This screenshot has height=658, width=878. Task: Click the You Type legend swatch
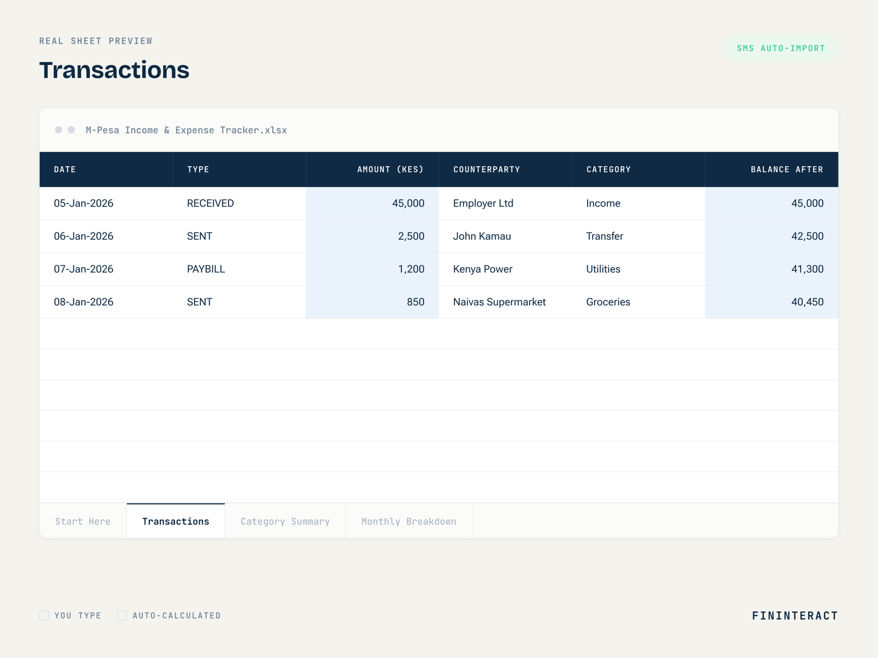[44, 615]
